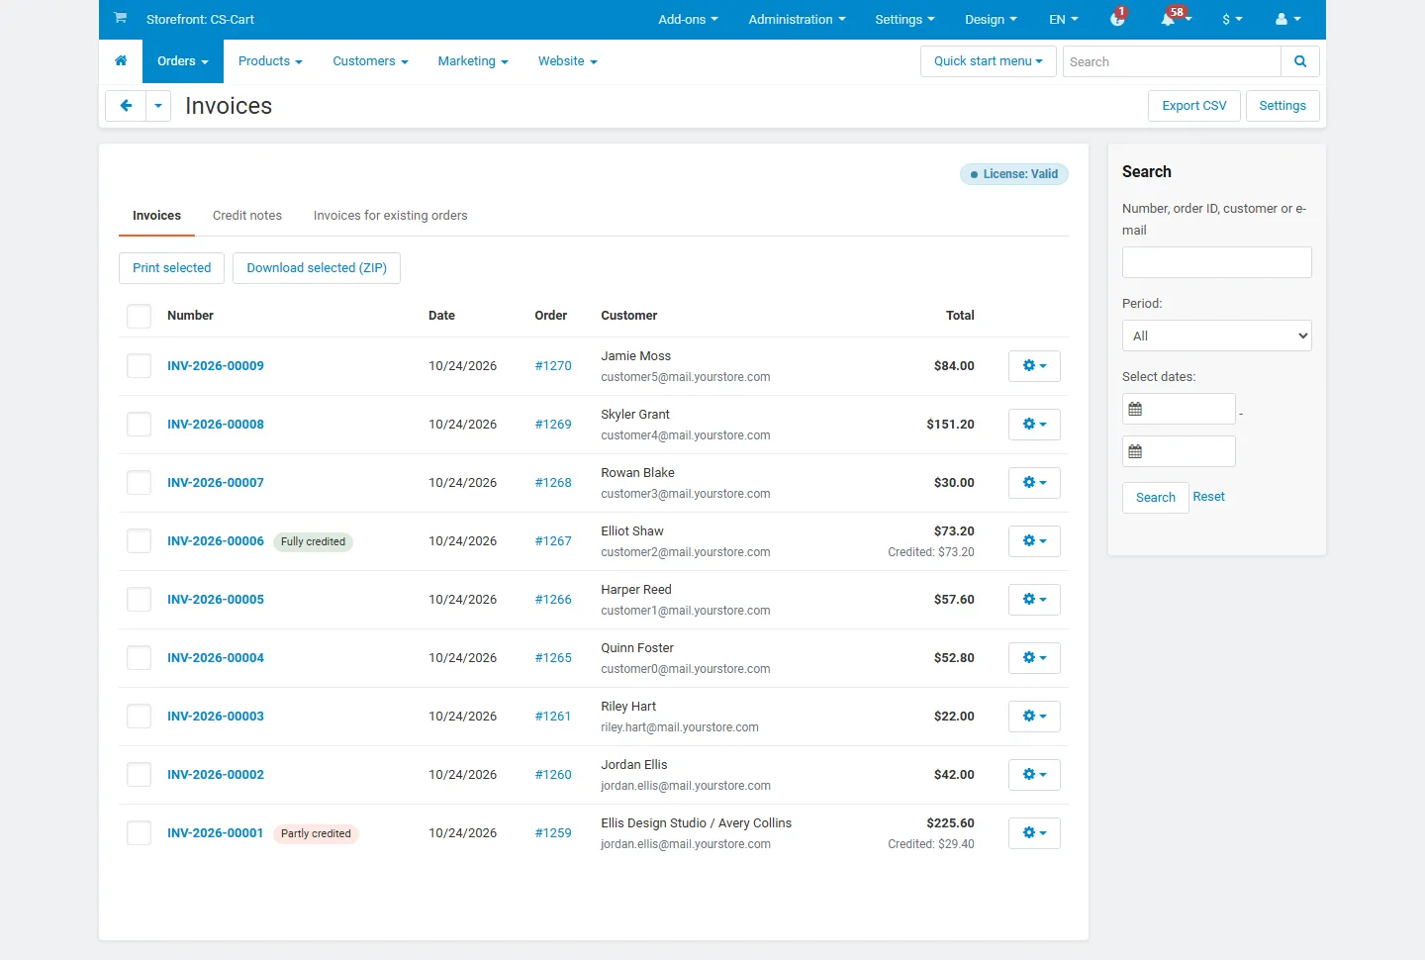Click the Export CSV button
This screenshot has width=1425, height=960.
(1194, 106)
